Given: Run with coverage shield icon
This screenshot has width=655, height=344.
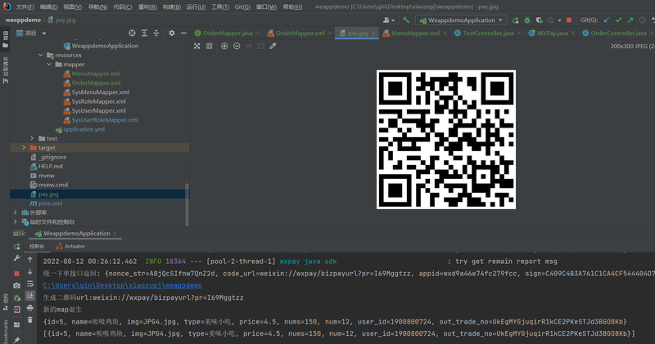Looking at the screenshot, I should click(540, 20).
